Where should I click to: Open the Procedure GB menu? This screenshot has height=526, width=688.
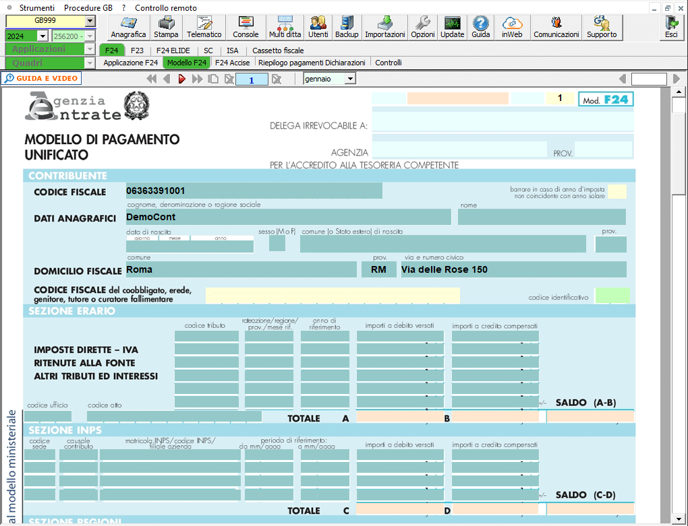click(88, 8)
